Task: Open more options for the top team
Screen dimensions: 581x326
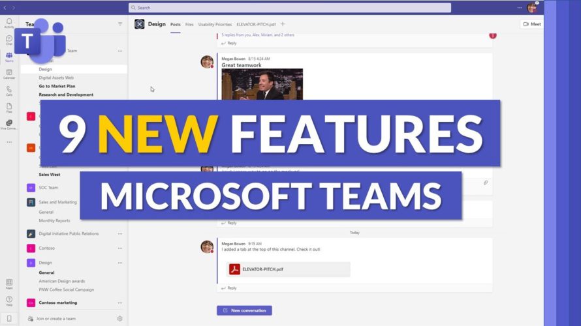Action: click(x=120, y=51)
